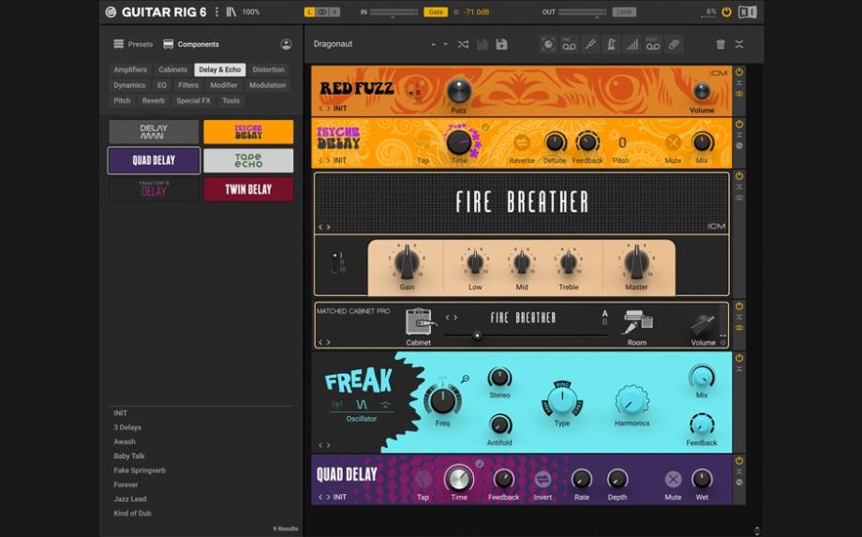Select the Freak Oscillator mode icon

pyautogui.click(x=361, y=404)
